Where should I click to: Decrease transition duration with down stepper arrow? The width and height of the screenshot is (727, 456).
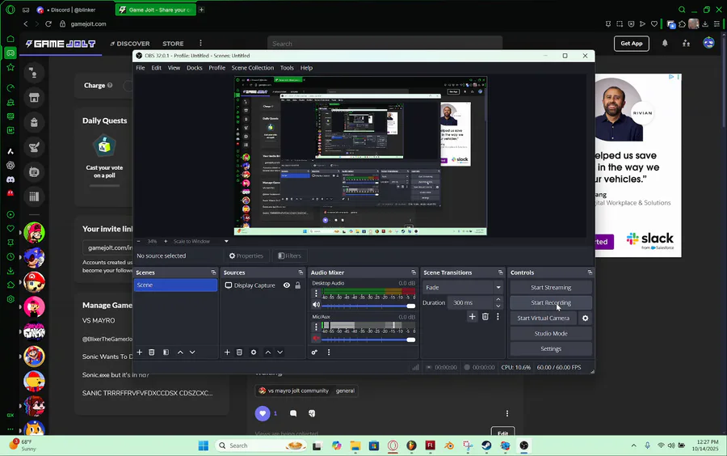click(x=498, y=306)
